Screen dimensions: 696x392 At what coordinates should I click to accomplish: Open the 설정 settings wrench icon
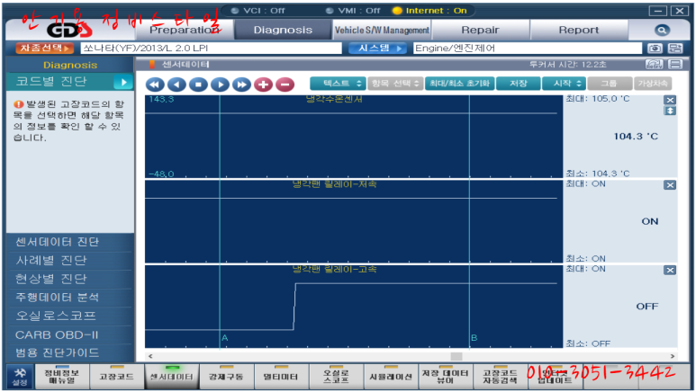click(x=17, y=374)
